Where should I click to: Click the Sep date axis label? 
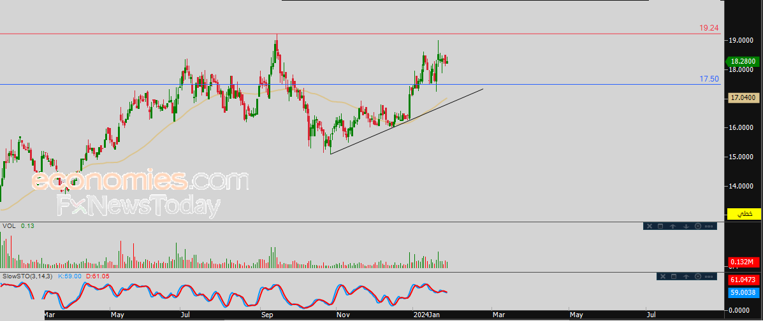pyautogui.click(x=268, y=315)
